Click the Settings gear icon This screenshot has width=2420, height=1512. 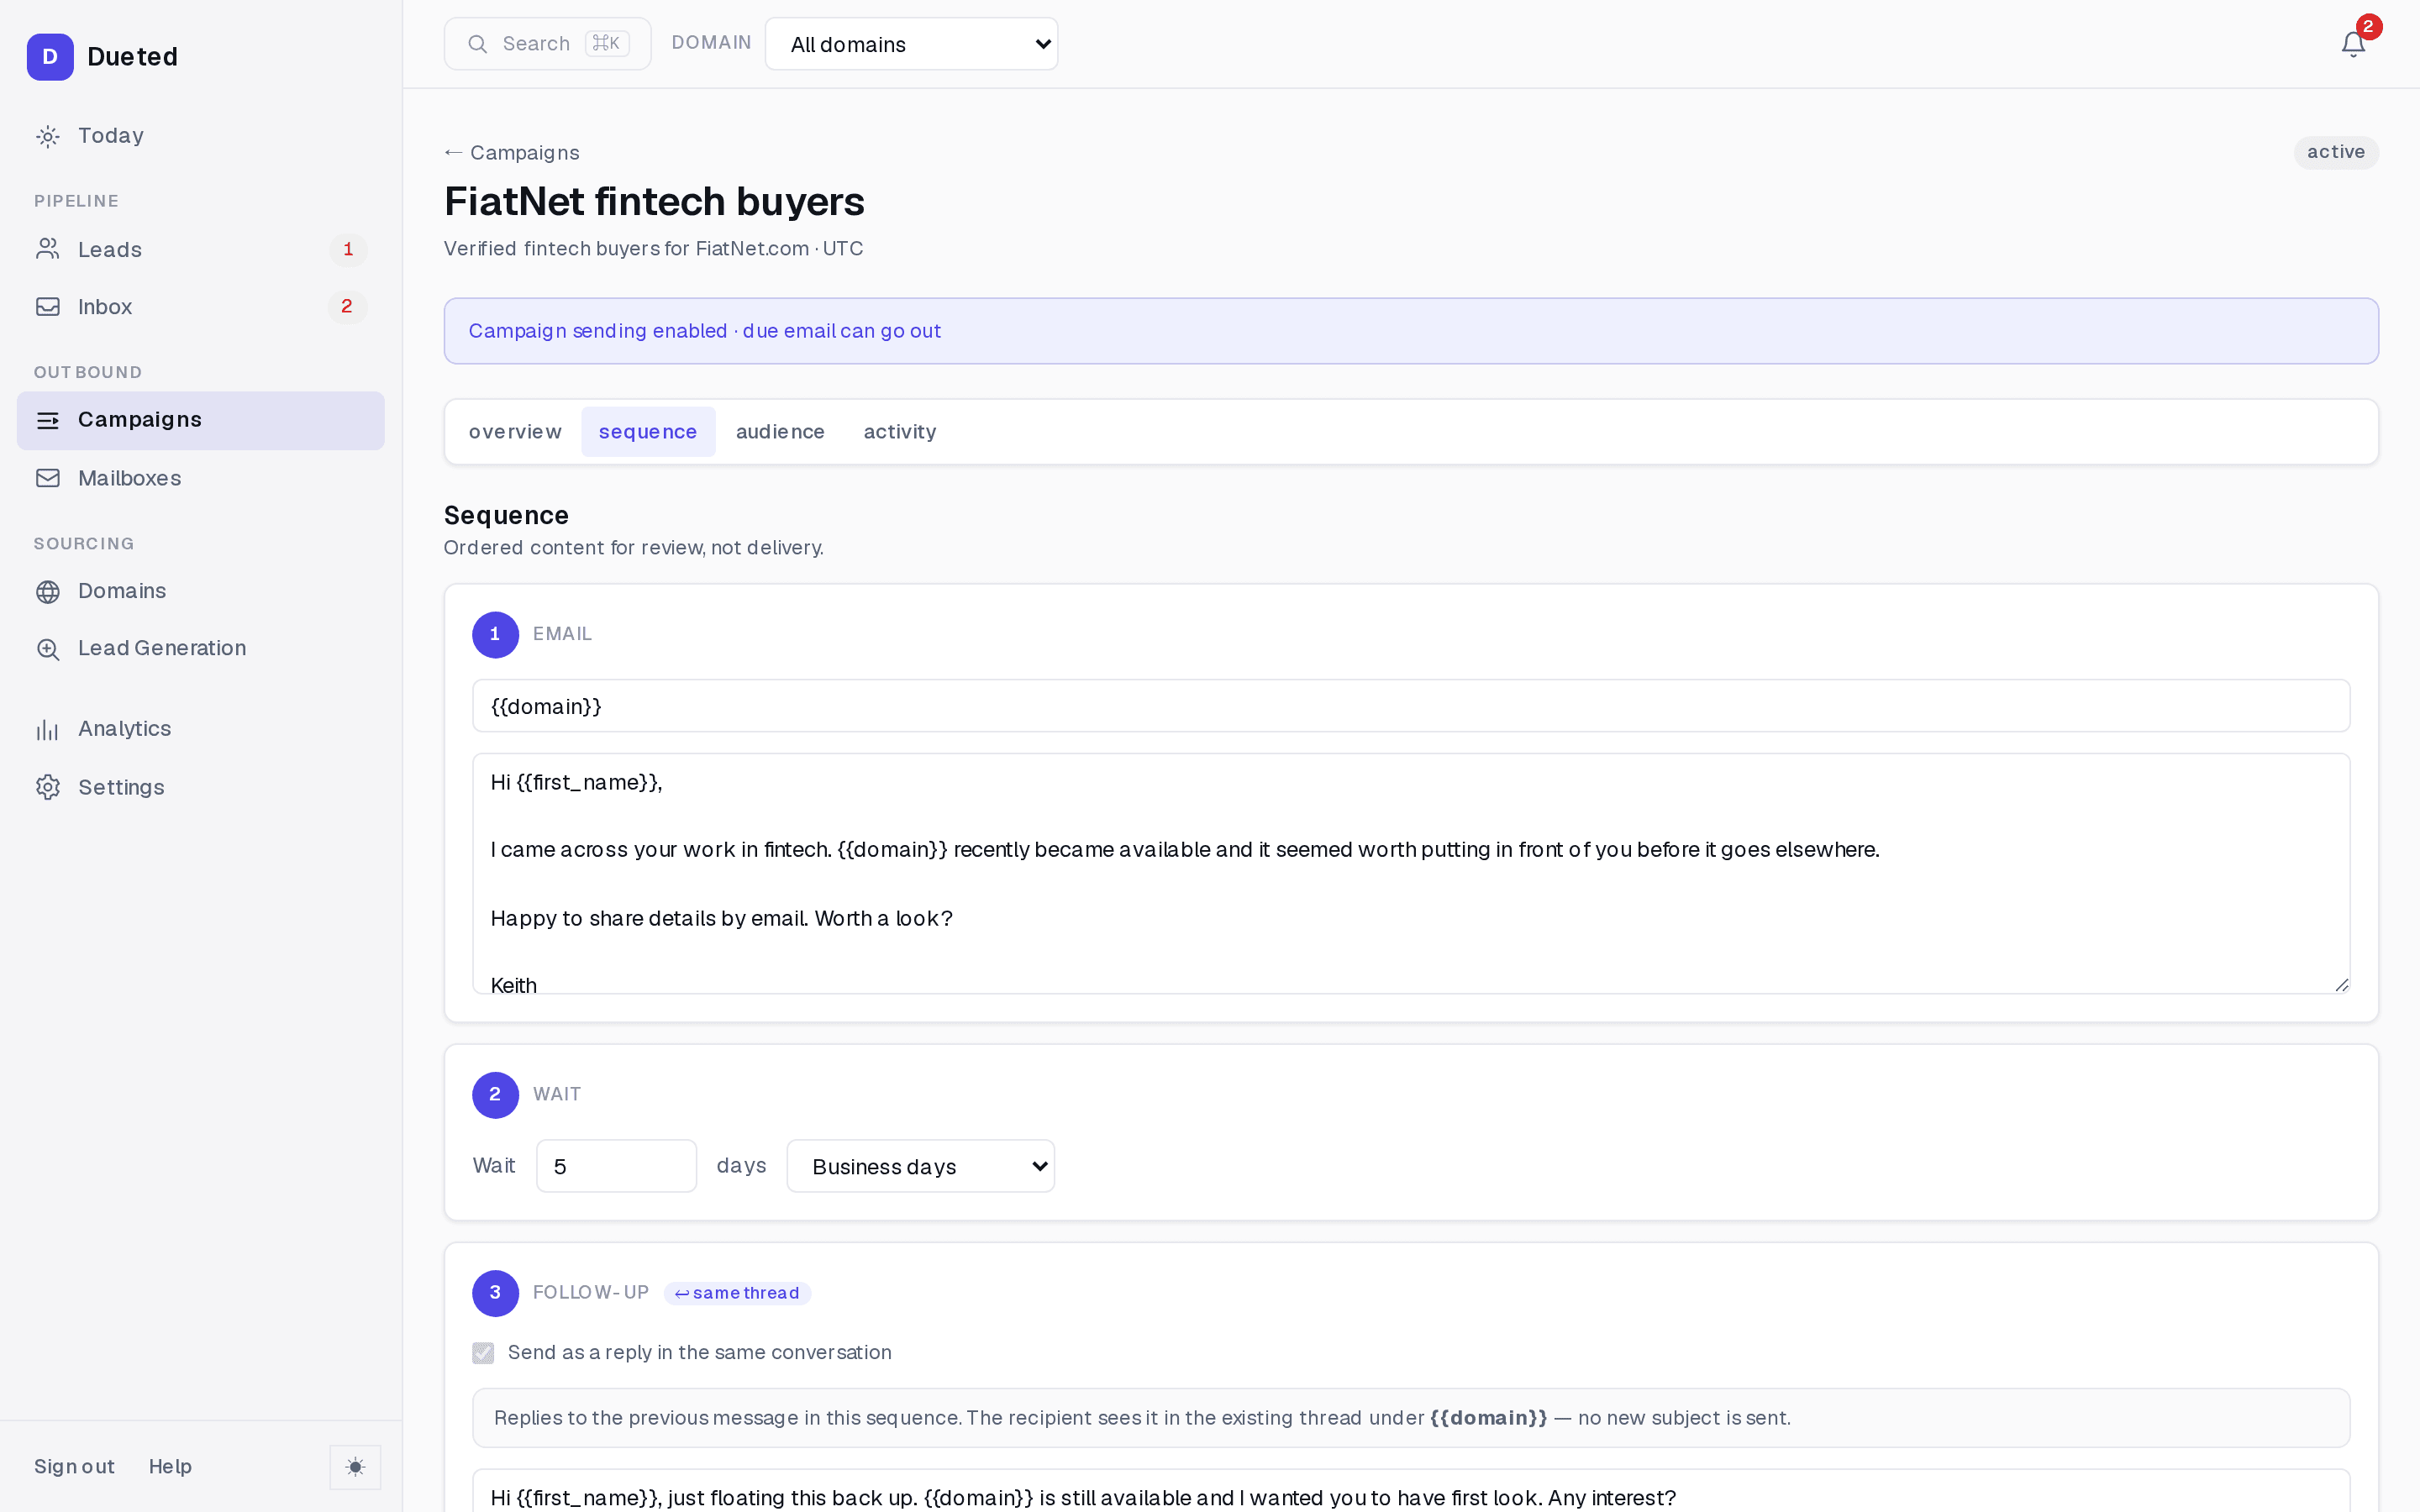tap(48, 787)
